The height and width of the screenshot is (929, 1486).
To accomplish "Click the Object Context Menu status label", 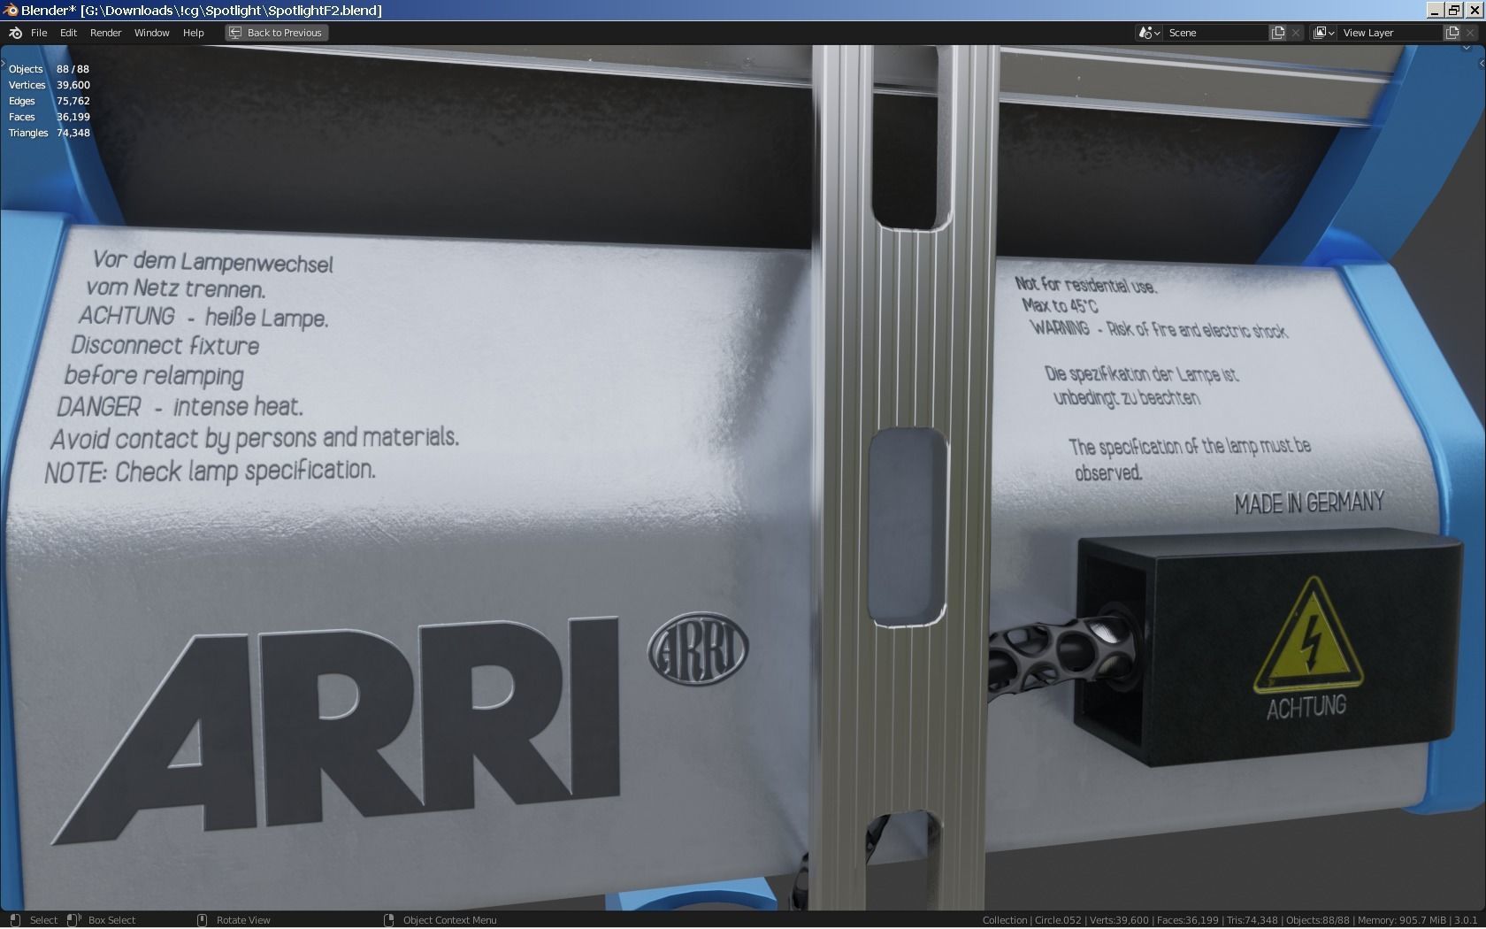I will pyautogui.click(x=449, y=920).
